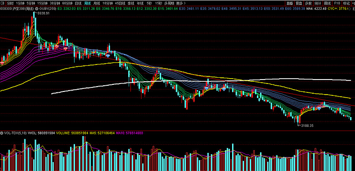The image size is (355, 171).
Task: Click the GUBY(250) indicator name
Action: pyautogui.click(x=48, y=8)
